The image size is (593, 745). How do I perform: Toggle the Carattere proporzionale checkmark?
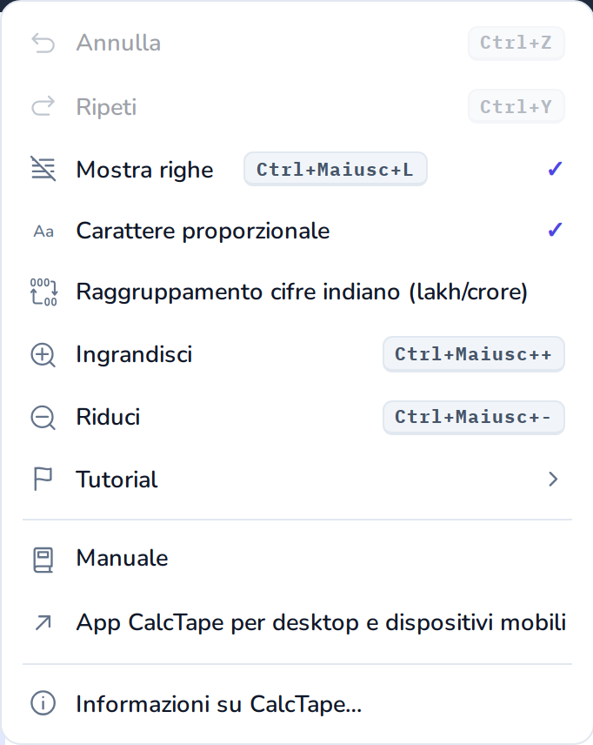click(x=555, y=230)
